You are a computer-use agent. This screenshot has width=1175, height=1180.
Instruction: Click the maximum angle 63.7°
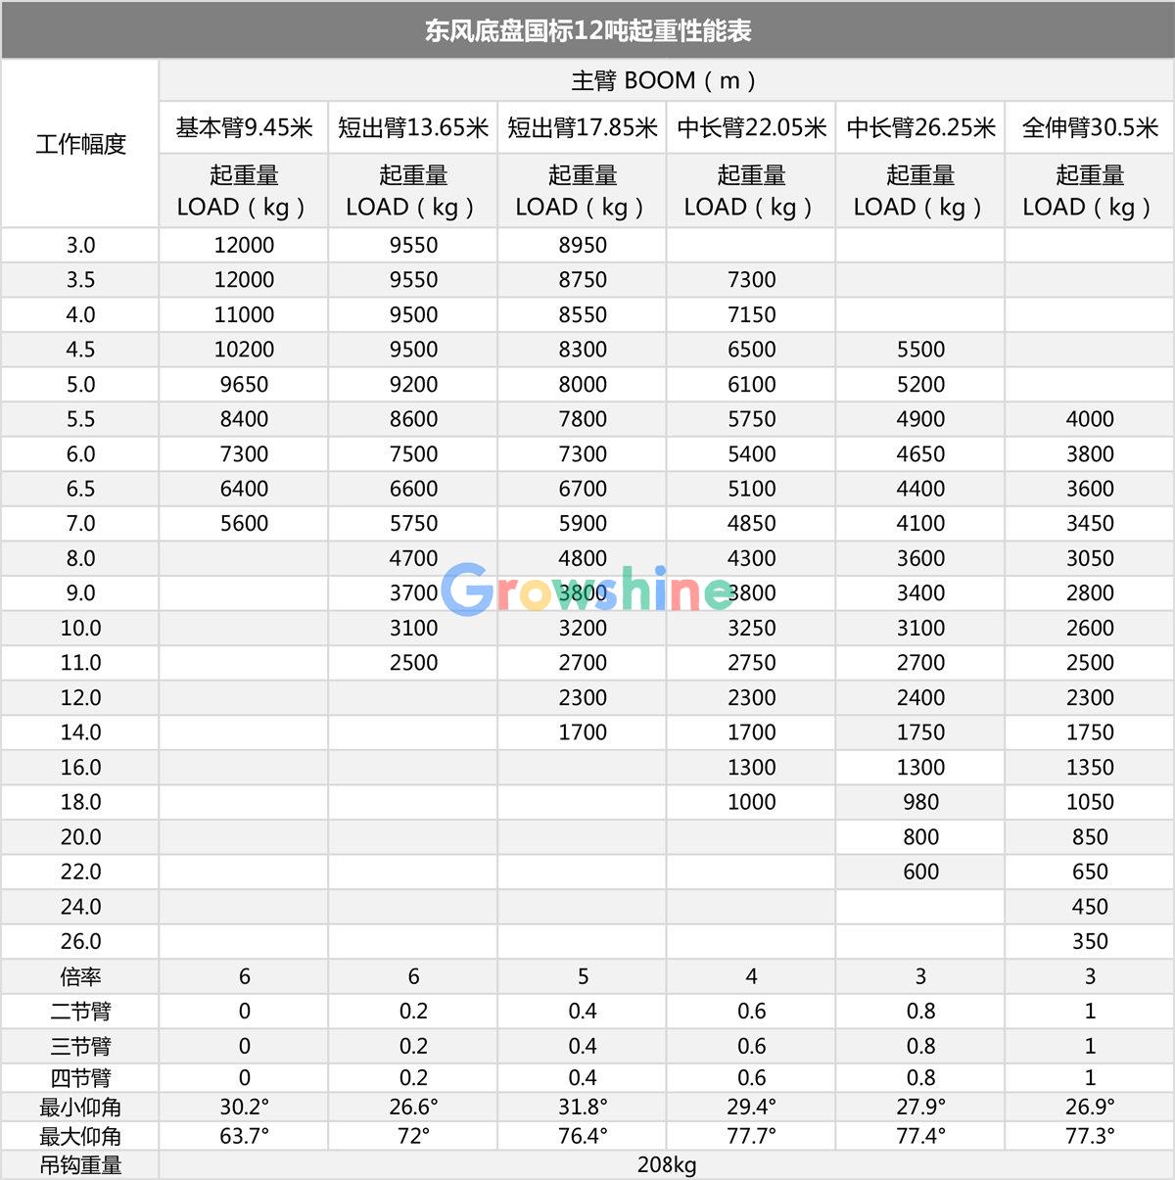[x=244, y=1136]
